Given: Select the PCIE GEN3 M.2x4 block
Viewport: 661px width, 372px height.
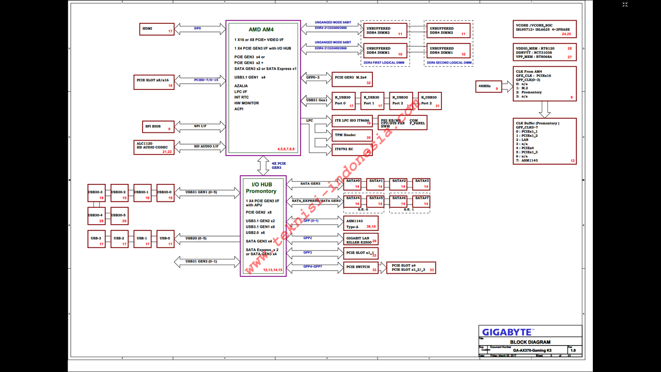Looking at the screenshot, I should 352,79.
